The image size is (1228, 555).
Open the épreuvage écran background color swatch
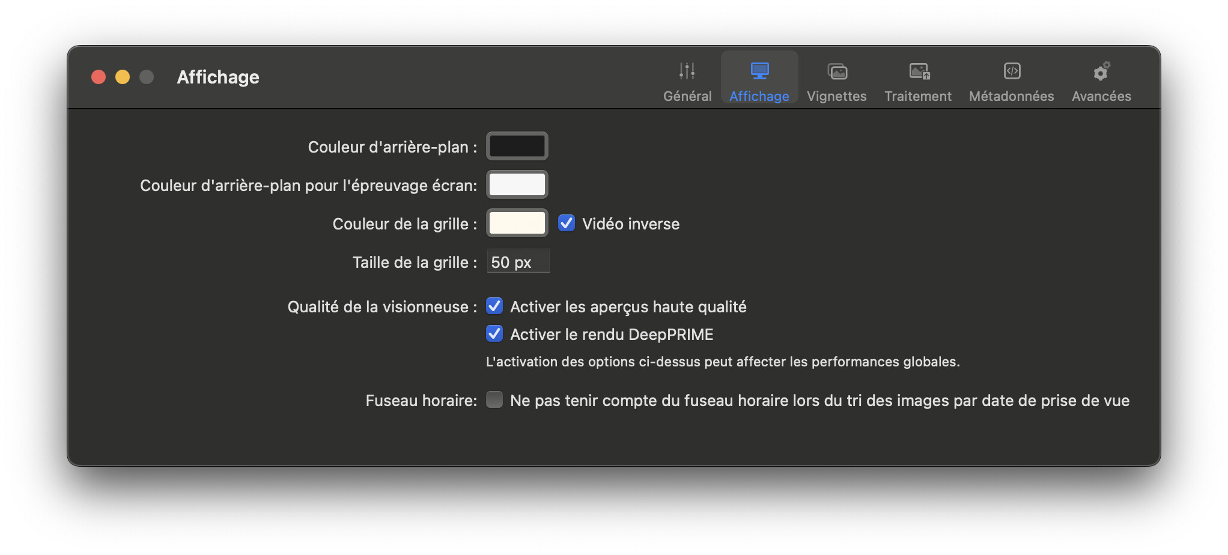517,184
